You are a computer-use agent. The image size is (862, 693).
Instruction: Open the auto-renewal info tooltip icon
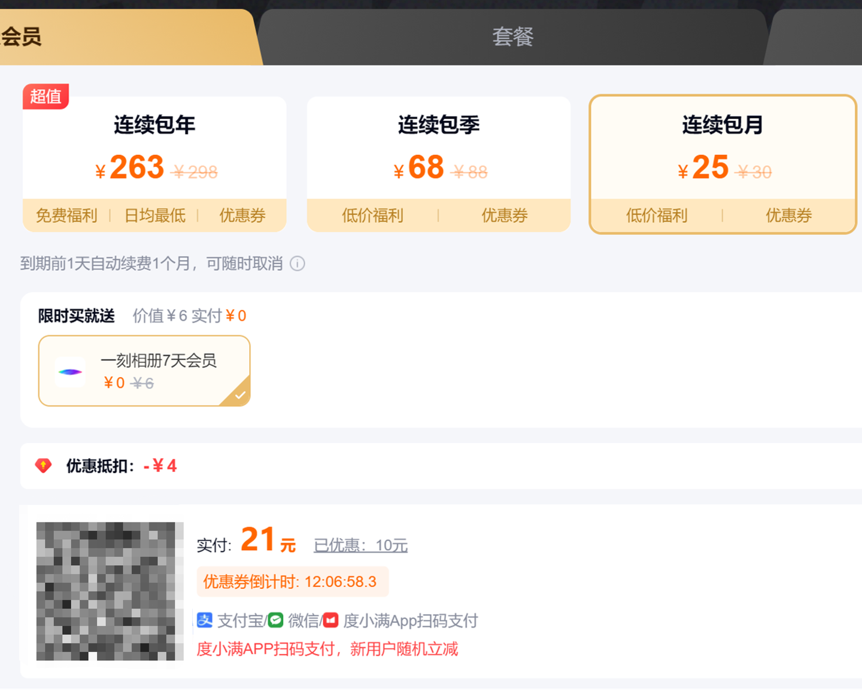click(x=298, y=264)
